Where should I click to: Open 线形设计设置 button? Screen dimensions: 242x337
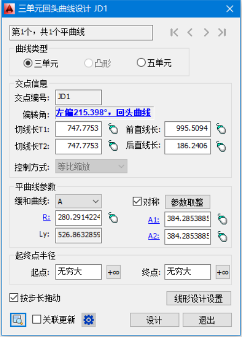199,298
